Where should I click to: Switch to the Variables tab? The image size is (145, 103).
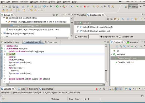[x=80, y=15]
